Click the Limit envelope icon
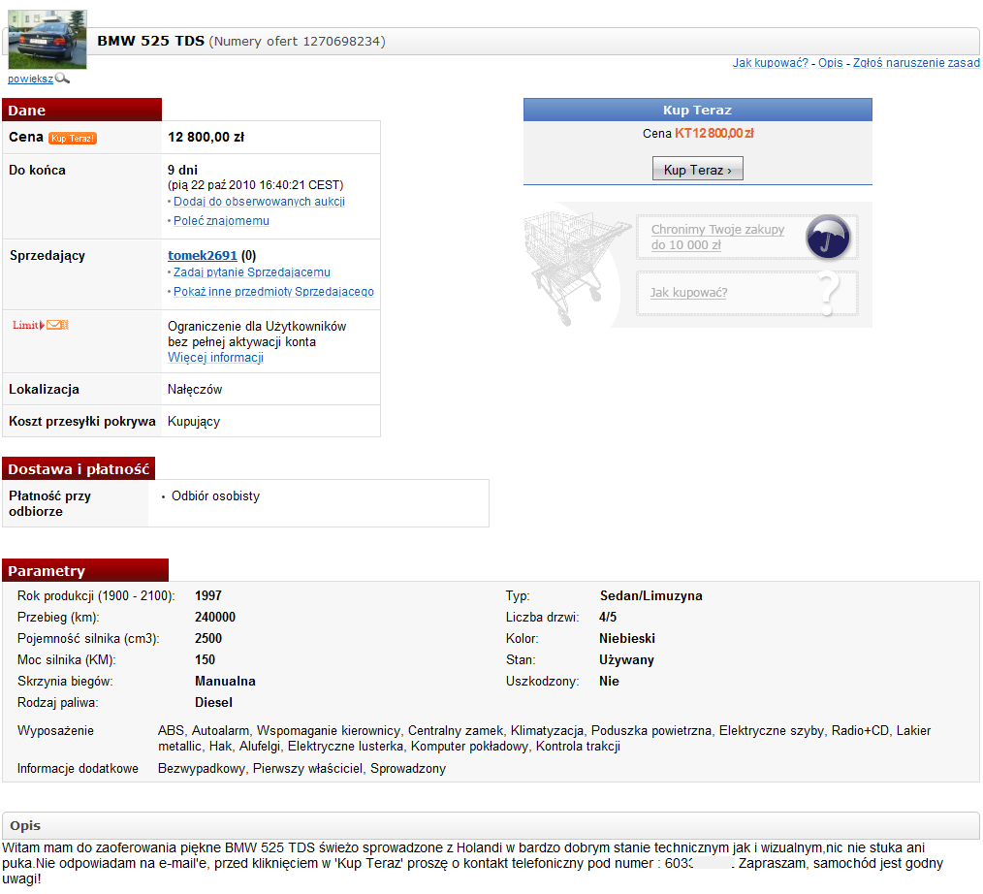 (57, 325)
